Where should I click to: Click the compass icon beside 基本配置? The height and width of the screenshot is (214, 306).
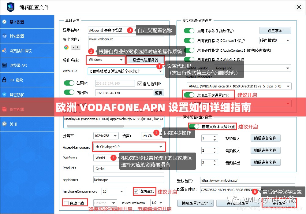4,22
